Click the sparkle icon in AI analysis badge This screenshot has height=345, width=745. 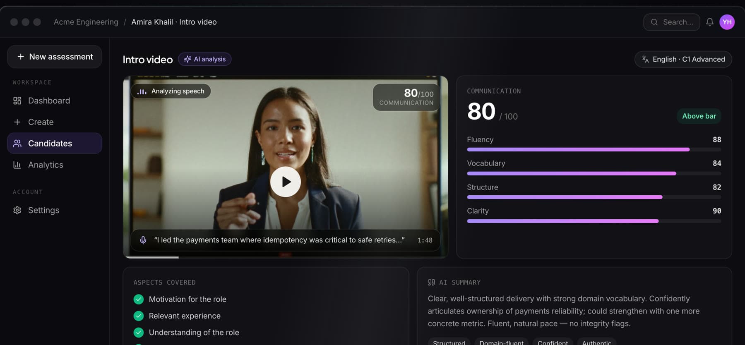[x=187, y=59]
